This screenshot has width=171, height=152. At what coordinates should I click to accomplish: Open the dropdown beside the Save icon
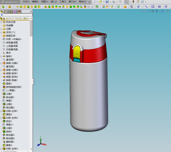pos(110,2)
